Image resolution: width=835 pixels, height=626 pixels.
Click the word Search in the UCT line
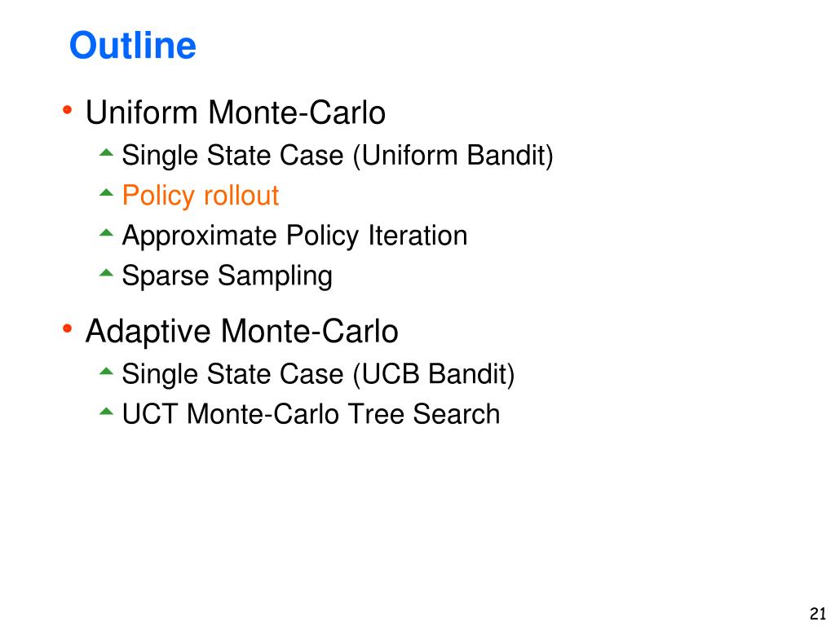(x=457, y=414)
